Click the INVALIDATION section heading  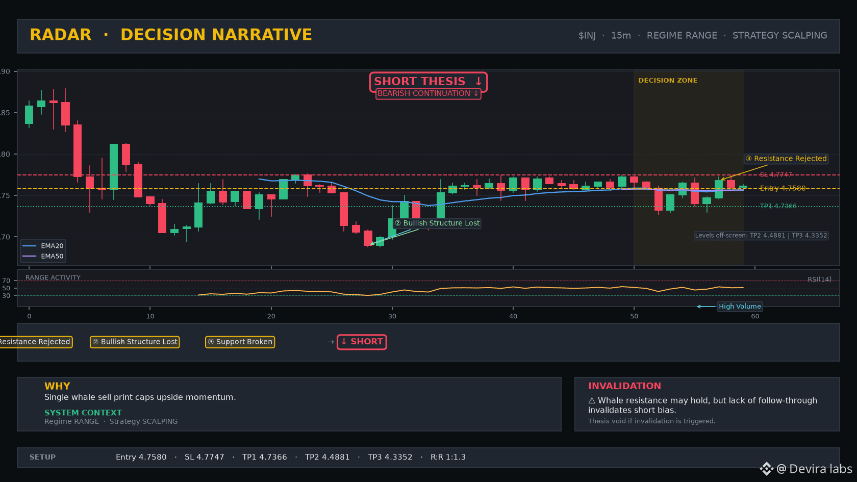[x=624, y=386]
